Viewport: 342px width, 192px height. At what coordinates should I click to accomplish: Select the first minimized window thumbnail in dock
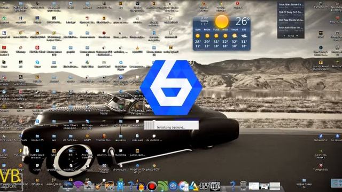pos(254,186)
